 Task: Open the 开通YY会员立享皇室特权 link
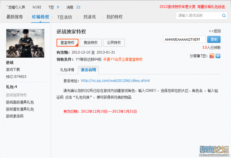tap(123, 60)
